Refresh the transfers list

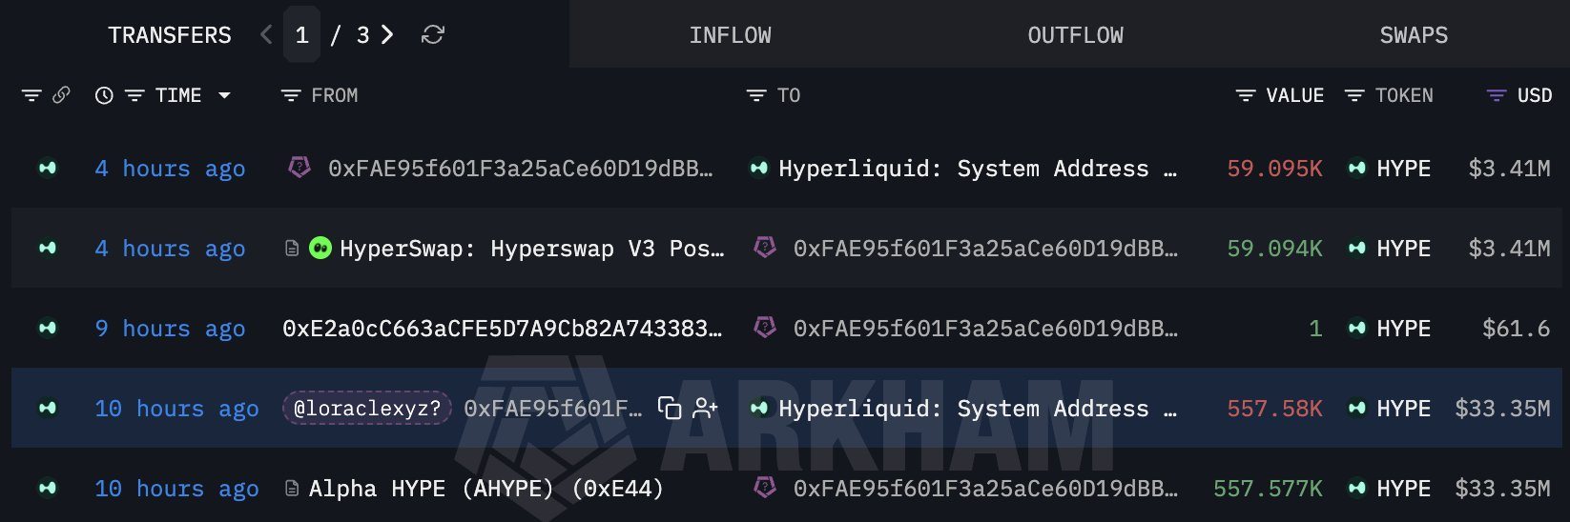pyautogui.click(x=433, y=35)
